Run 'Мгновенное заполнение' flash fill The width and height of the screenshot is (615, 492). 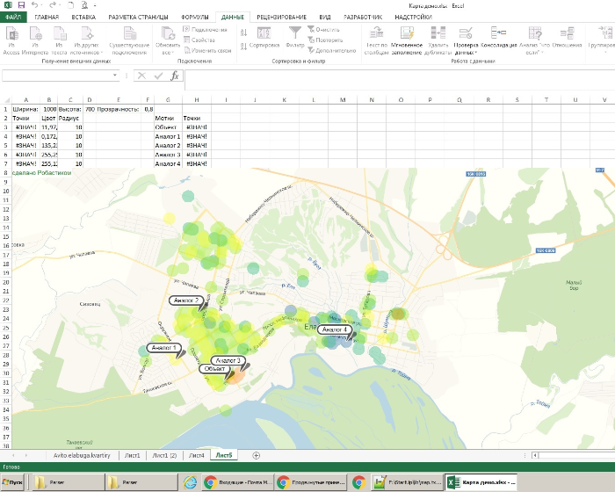pyautogui.click(x=407, y=40)
